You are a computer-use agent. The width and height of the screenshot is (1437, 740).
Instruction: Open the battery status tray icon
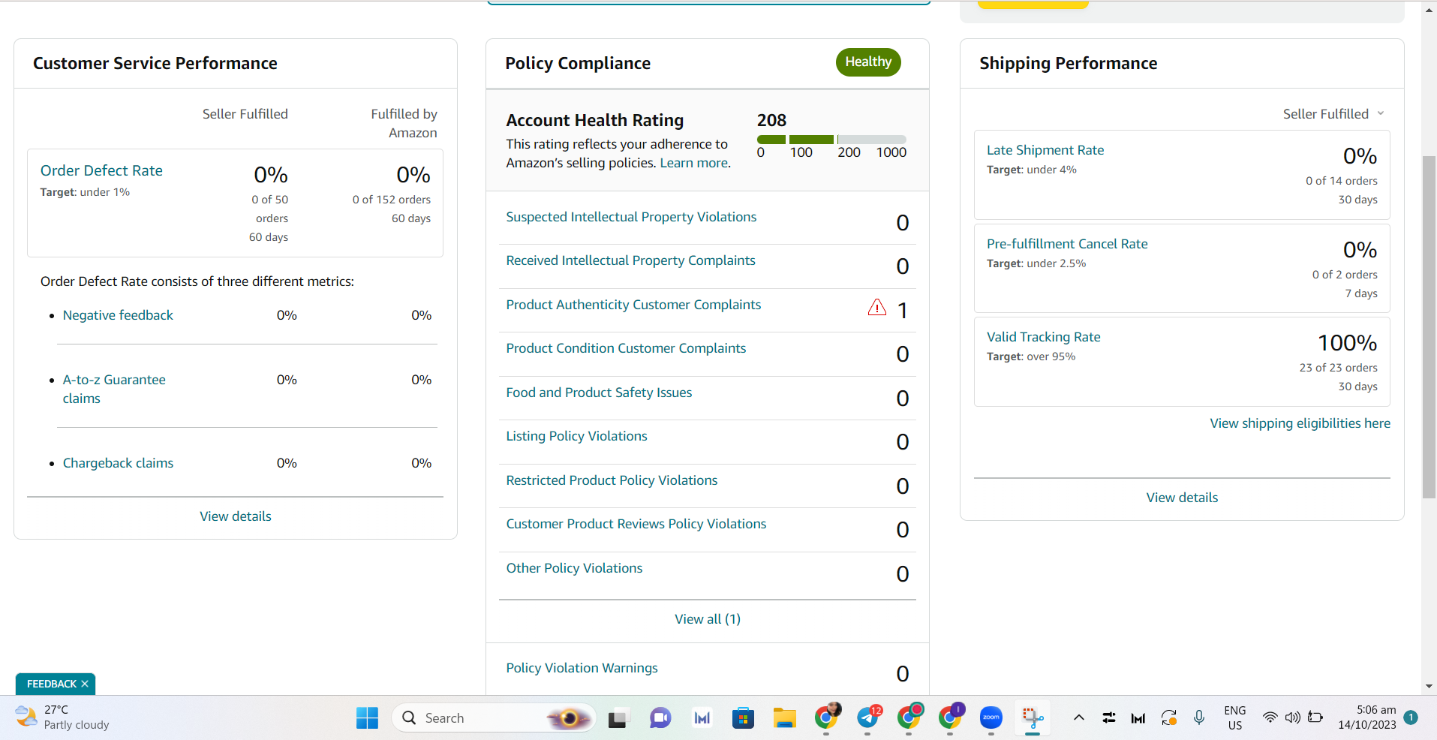[x=1315, y=717]
